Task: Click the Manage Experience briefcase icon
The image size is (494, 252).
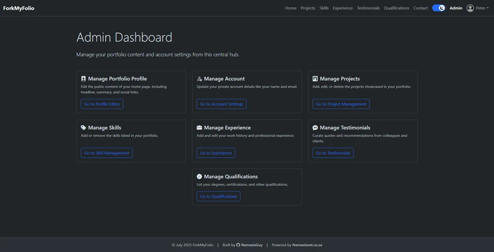Action: (199, 128)
